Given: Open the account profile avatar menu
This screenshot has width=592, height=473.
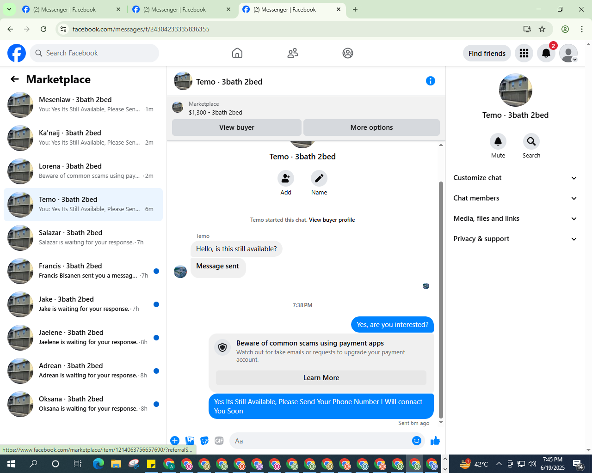Looking at the screenshot, I should pyautogui.click(x=568, y=53).
